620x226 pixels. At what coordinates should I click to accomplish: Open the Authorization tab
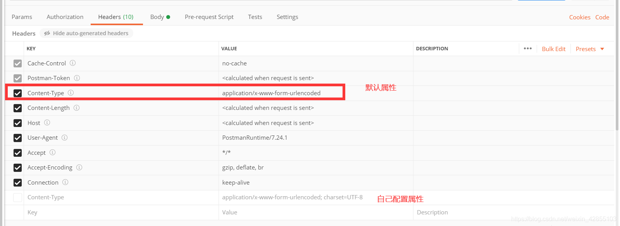tap(65, 17)
